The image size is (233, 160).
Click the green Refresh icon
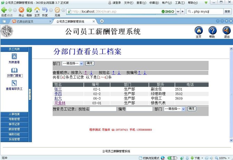(29, 10)
